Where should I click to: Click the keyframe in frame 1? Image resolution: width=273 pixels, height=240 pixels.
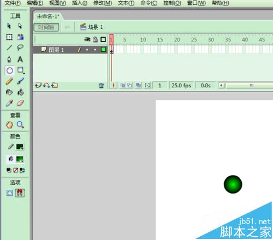pyautogui.click(x=111, y=50)
